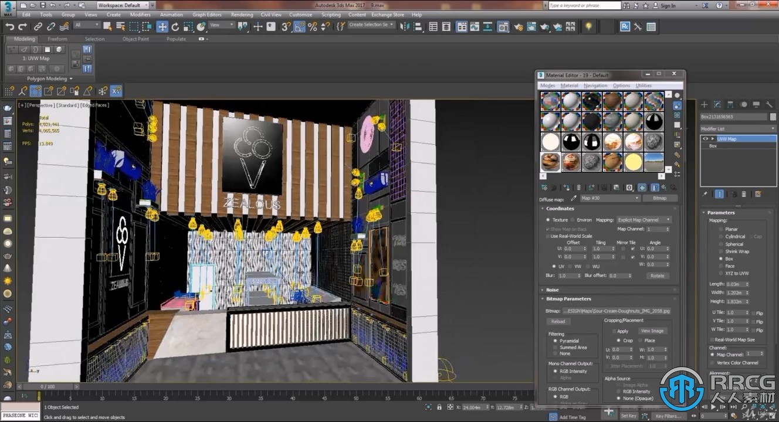The width and height of the screenshot is (779, 422).
Task: Select Cylindrical mapping option
Action: coord(721,237)
